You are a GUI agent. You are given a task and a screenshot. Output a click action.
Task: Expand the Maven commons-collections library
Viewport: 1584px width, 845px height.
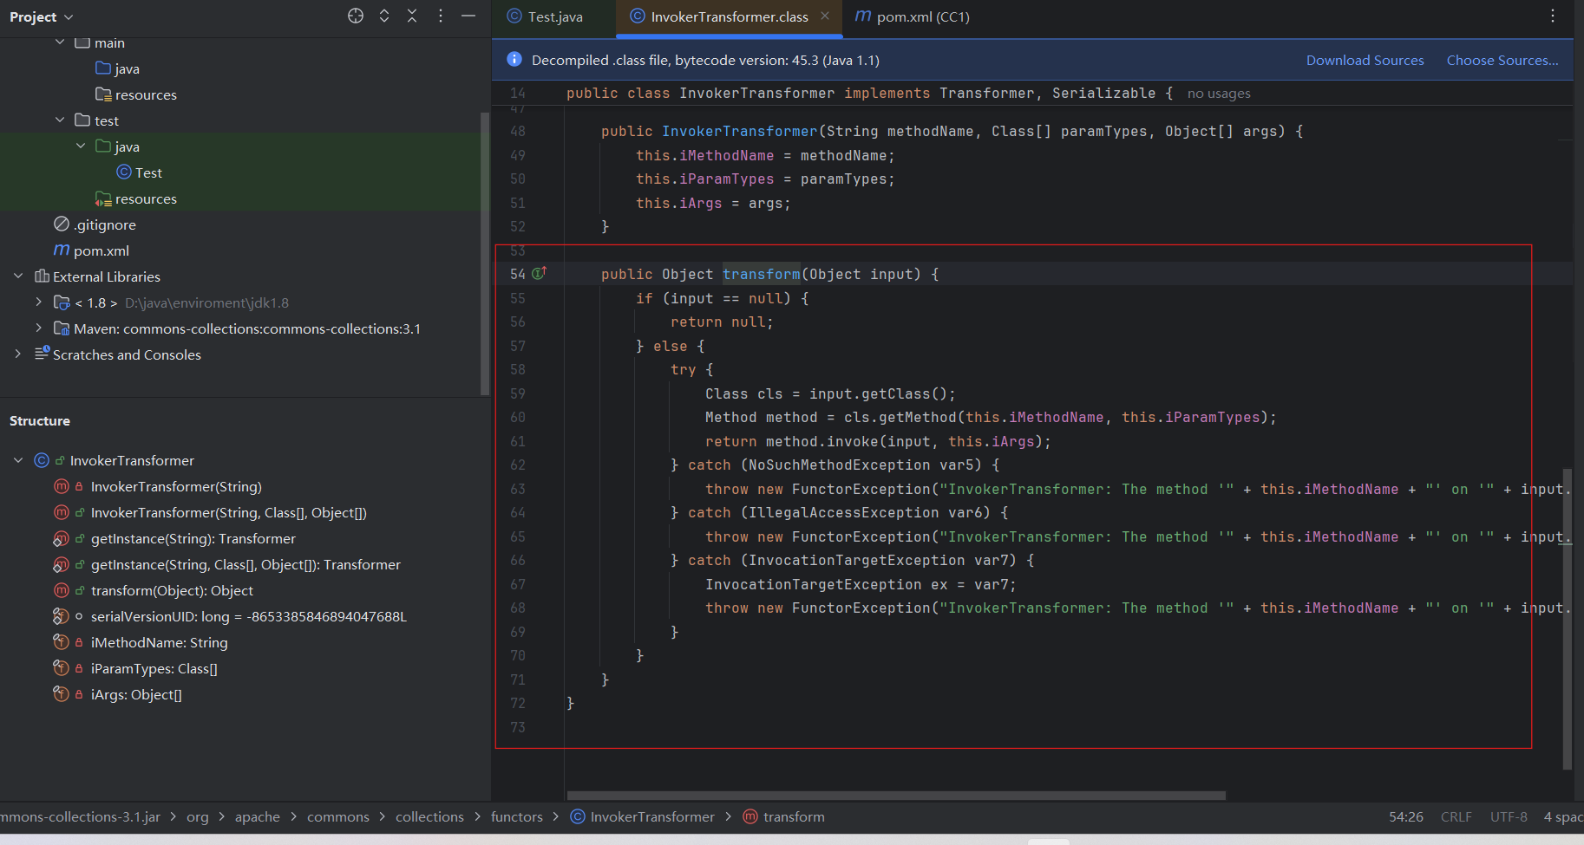coord(38,328)
